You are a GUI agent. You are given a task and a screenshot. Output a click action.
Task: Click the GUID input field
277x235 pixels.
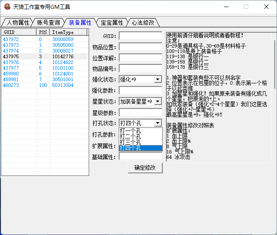[x=140, y=36]
